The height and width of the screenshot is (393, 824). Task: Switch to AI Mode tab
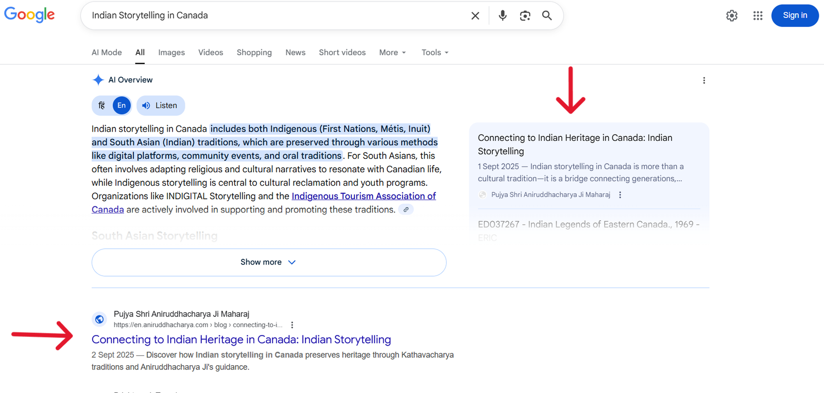107,52
